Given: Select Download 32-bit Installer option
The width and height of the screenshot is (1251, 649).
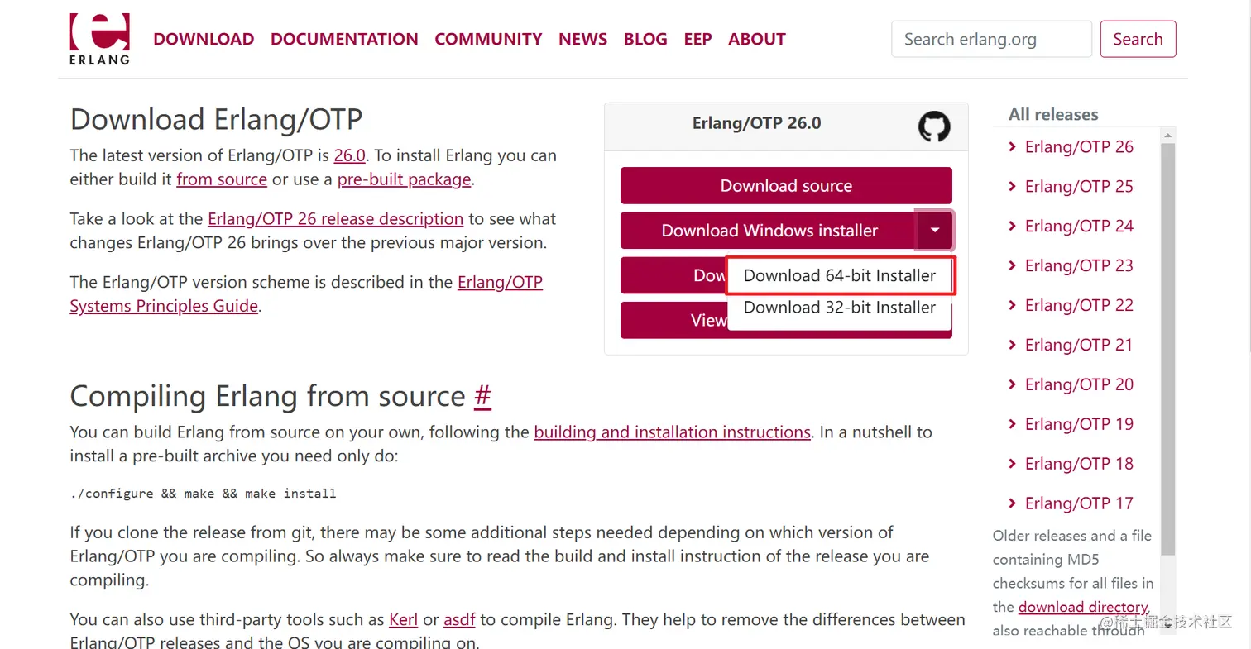Looking at the screenshot, I should tap(840, 308).
